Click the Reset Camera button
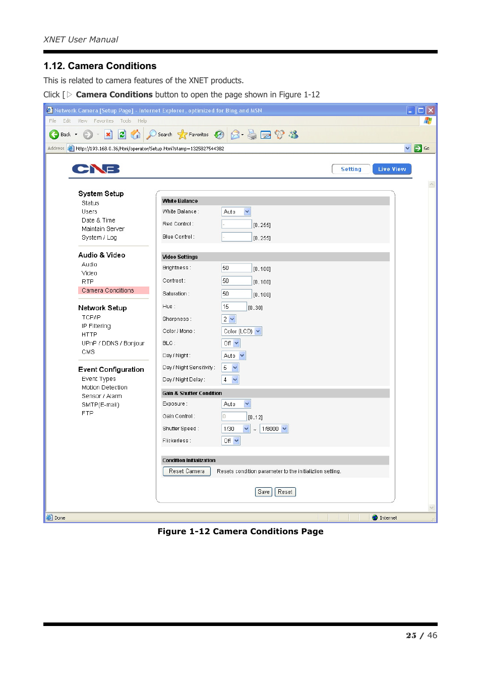 [x=187, y=471]
